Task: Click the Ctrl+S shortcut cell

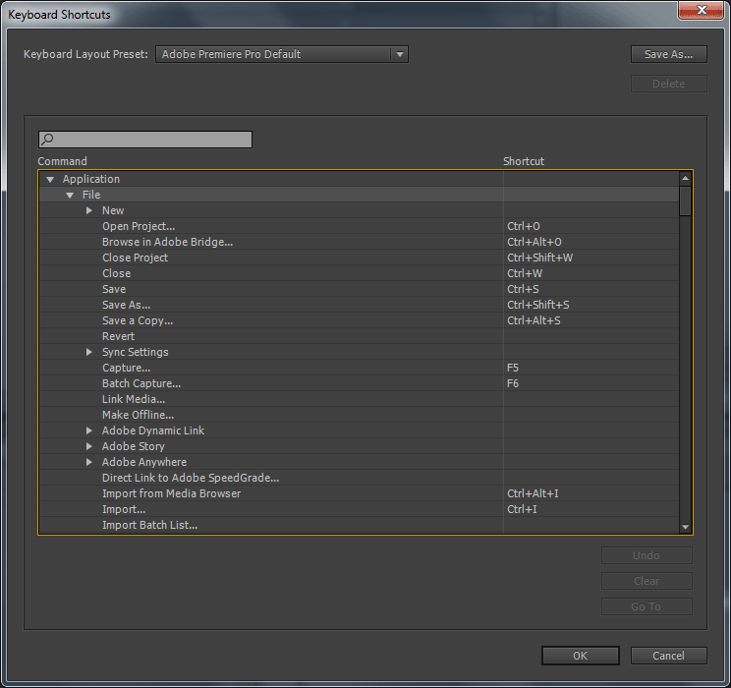Action: click(591, 289)
